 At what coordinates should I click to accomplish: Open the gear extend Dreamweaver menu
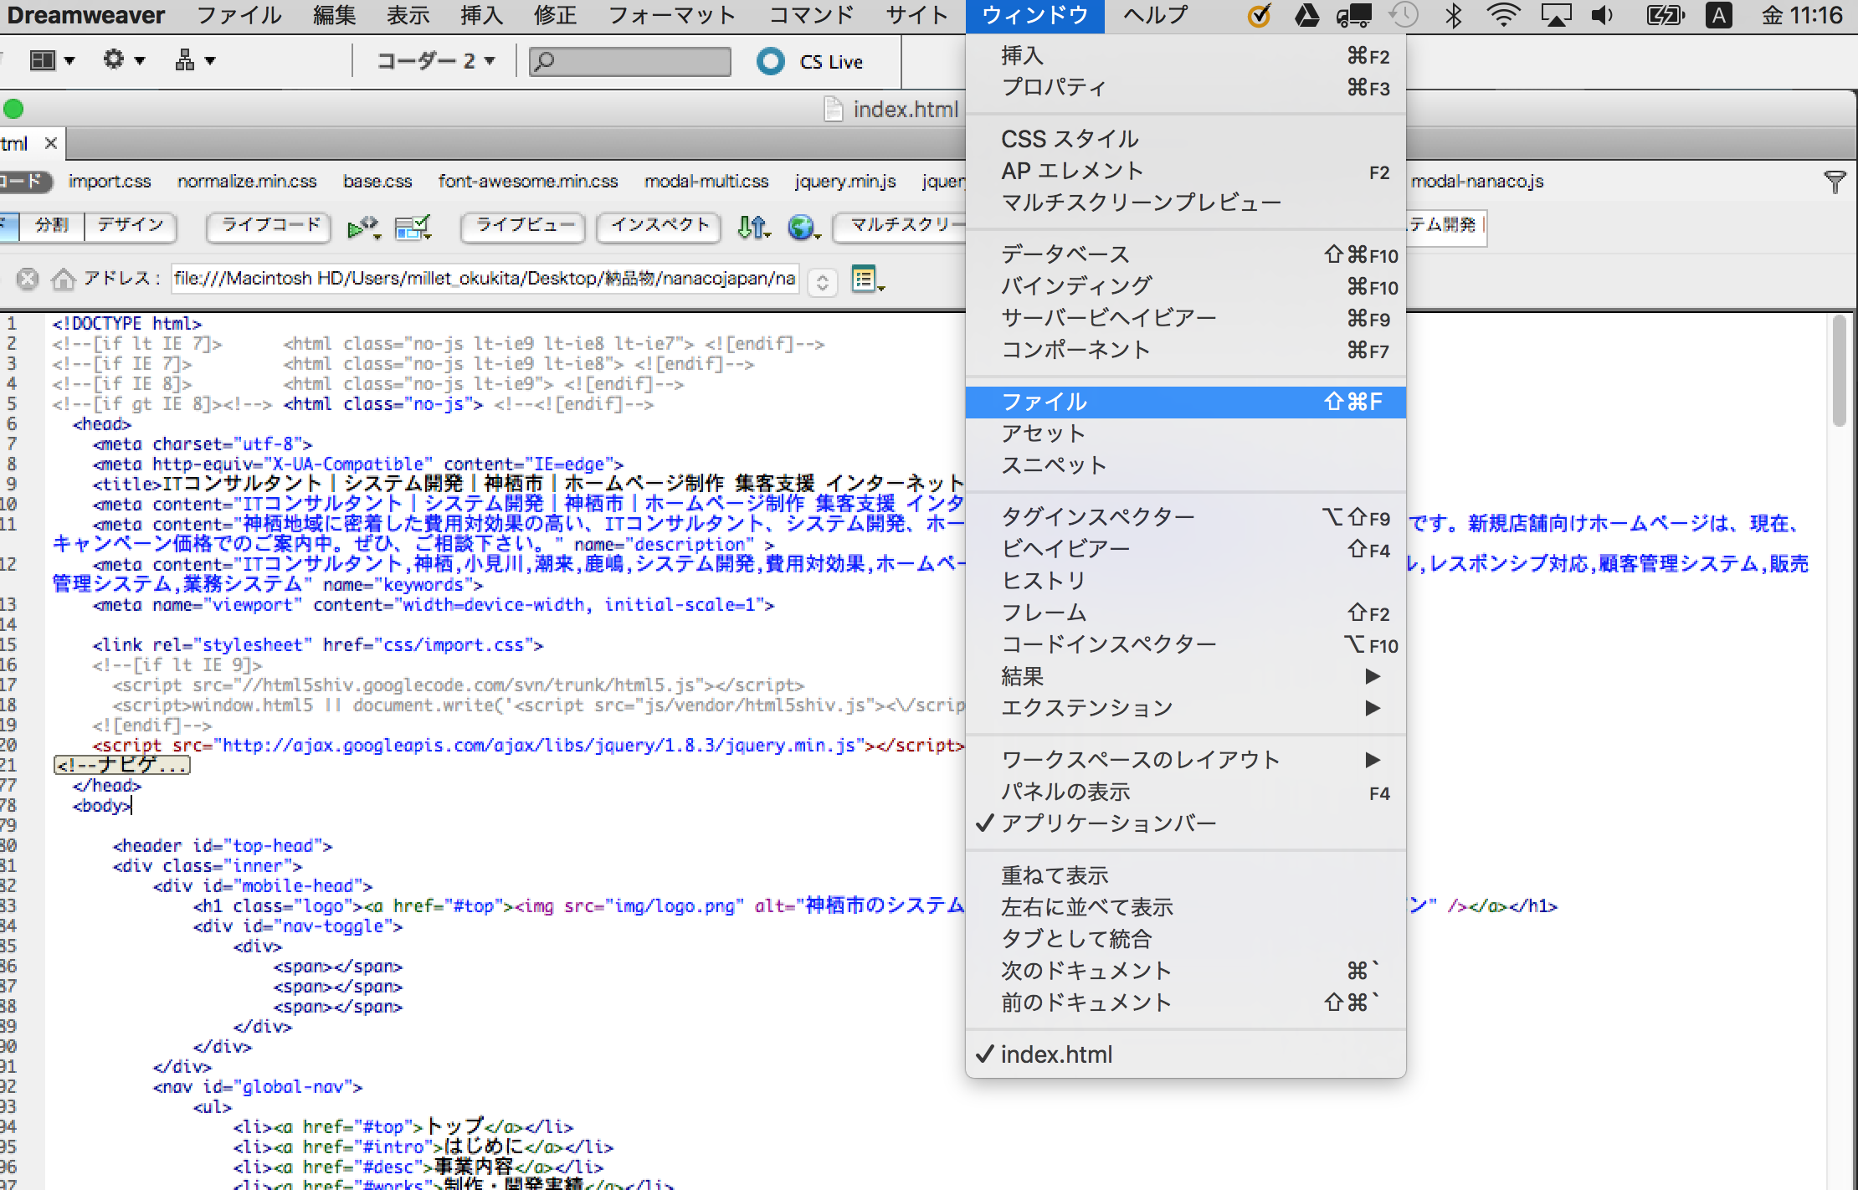tap(123, 59)
